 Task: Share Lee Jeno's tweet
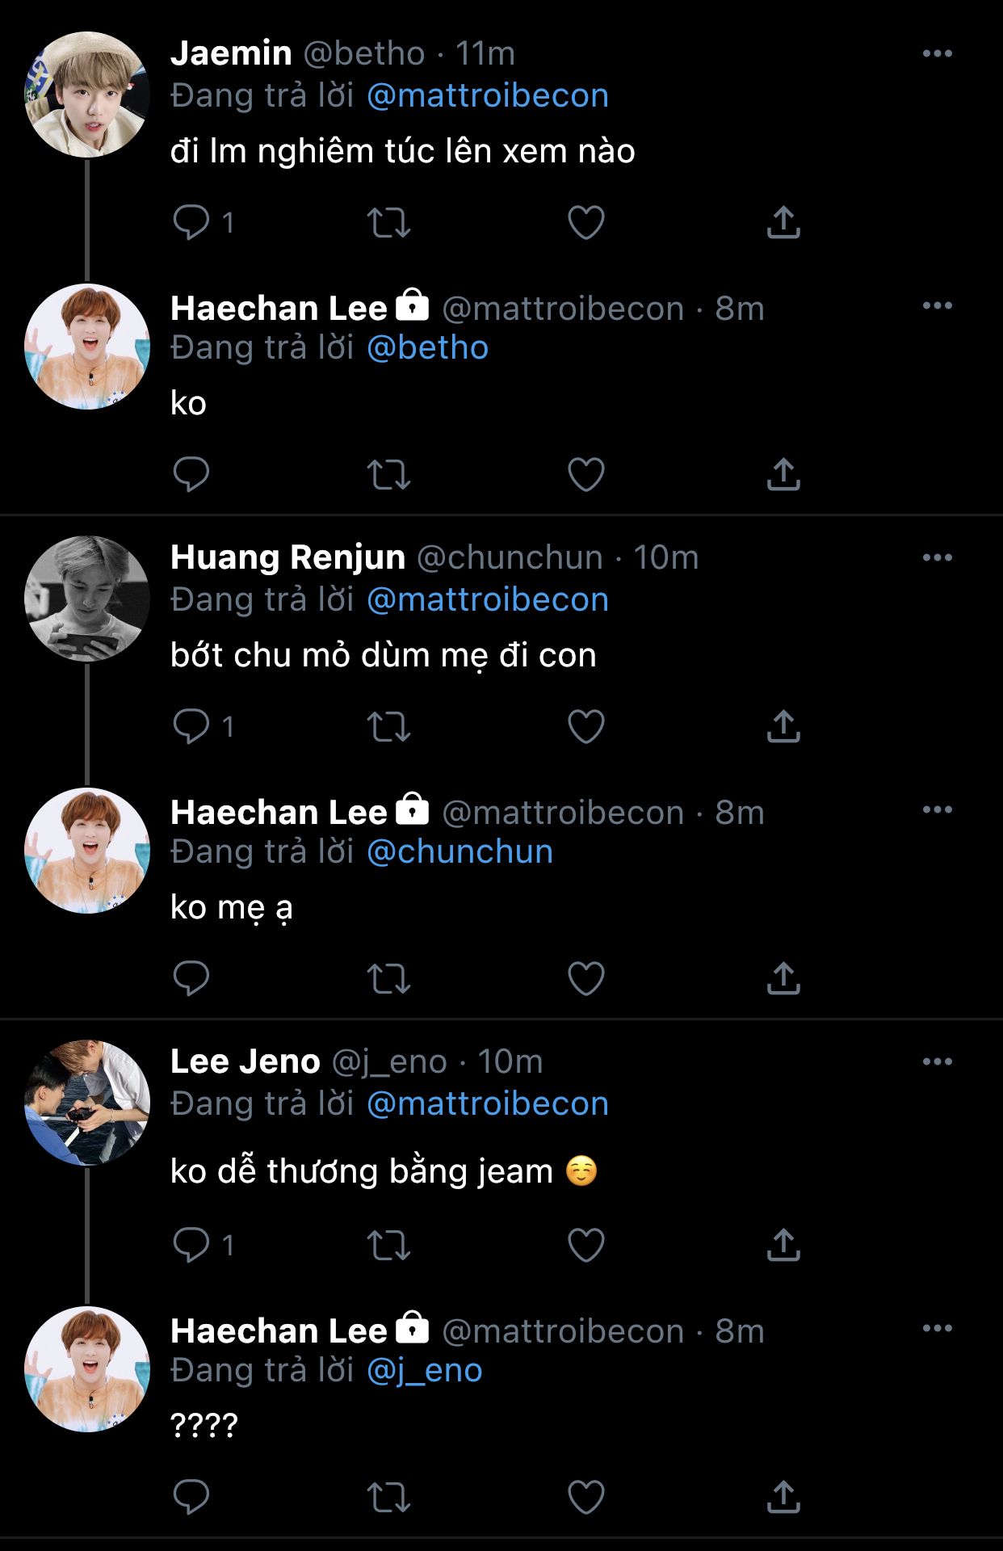[x=783, y=1245]
